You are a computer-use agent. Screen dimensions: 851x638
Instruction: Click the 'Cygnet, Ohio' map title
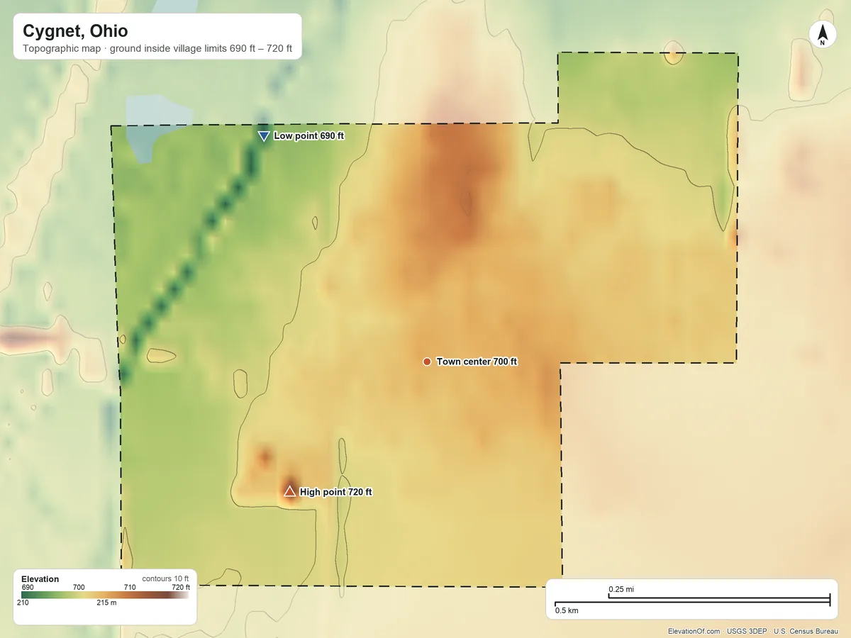coord(75,31)
